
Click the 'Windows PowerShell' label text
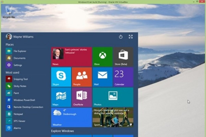click(24, 100)
